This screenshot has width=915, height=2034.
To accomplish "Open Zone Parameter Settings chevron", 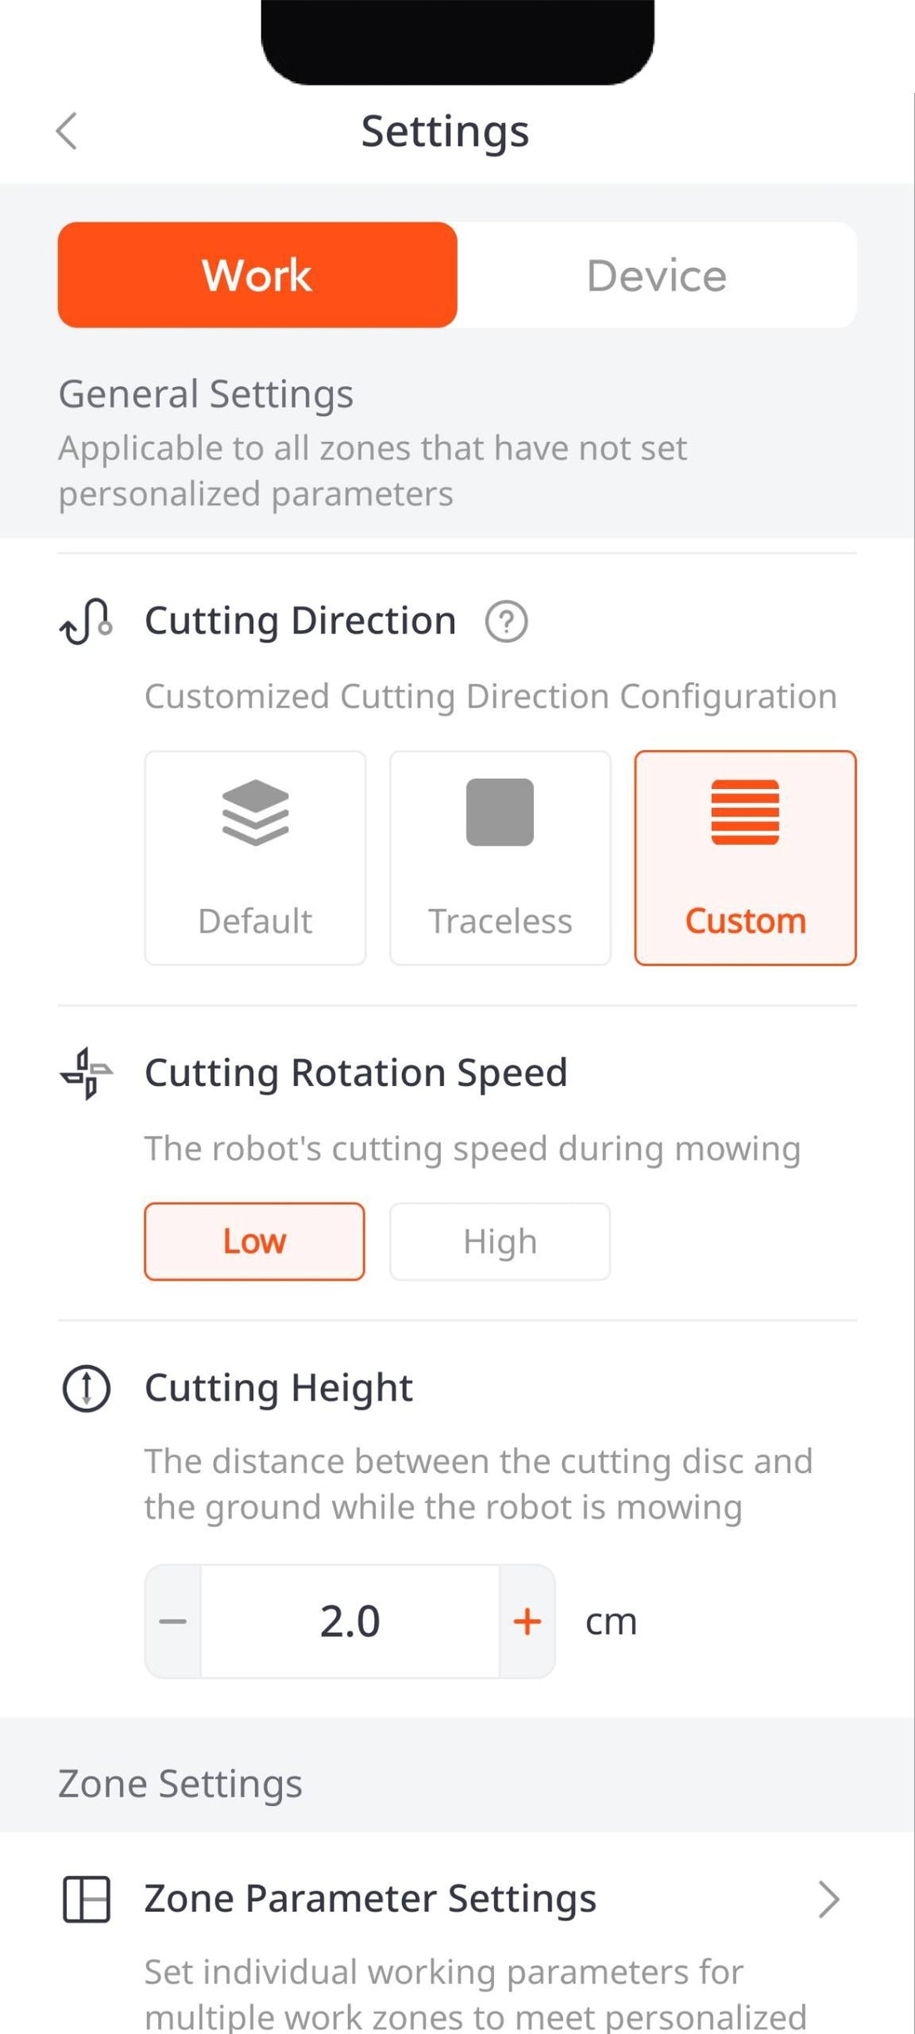I will [828, 1899].
